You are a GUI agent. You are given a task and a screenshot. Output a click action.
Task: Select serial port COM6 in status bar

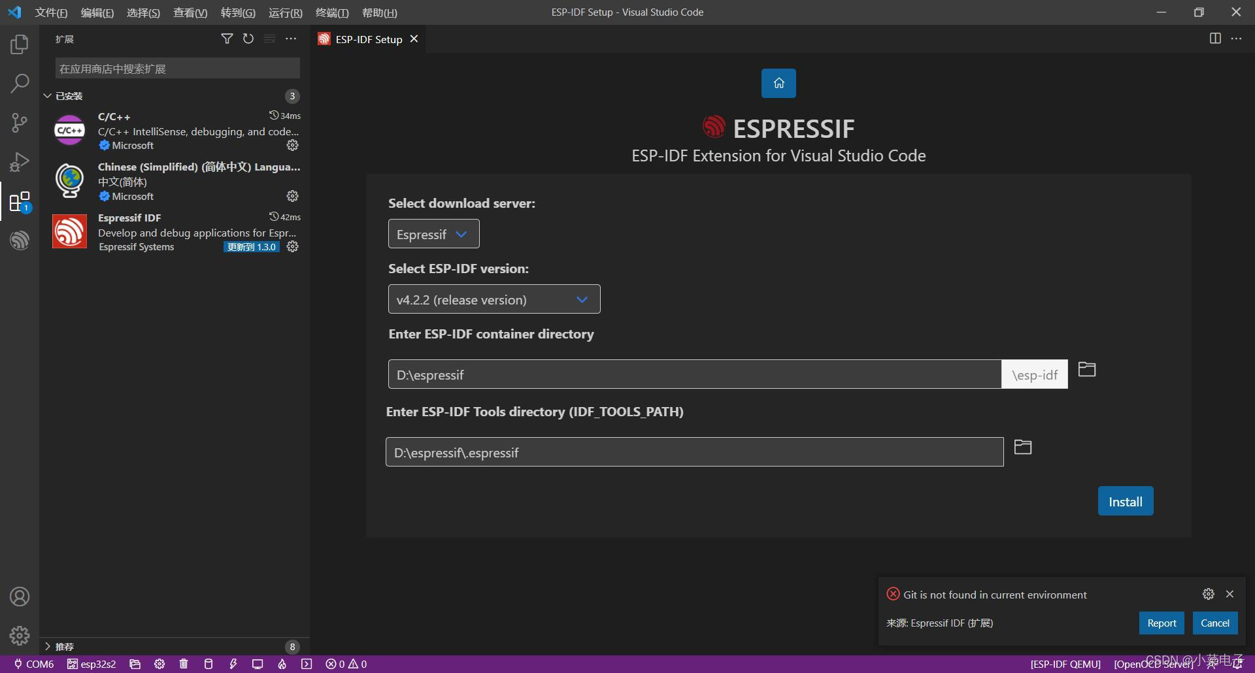point(34,664)
